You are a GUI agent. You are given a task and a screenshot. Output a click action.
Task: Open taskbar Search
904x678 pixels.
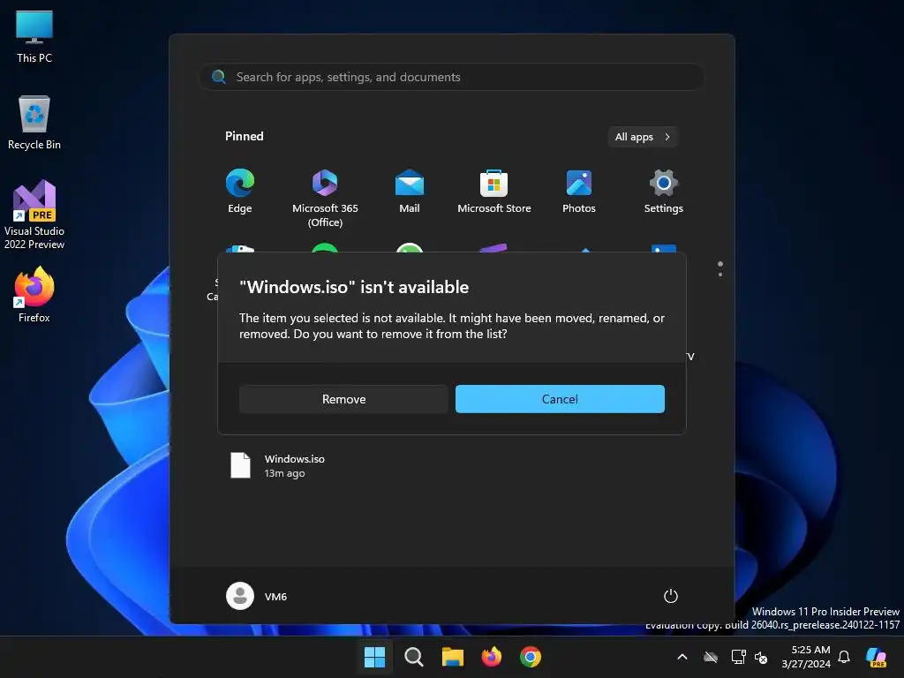tap(413, 657)
